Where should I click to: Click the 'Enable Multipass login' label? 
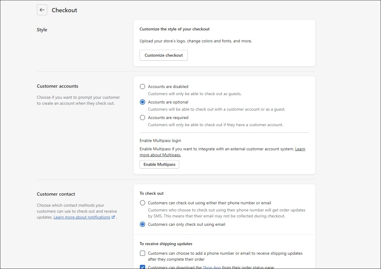[160, 140]
